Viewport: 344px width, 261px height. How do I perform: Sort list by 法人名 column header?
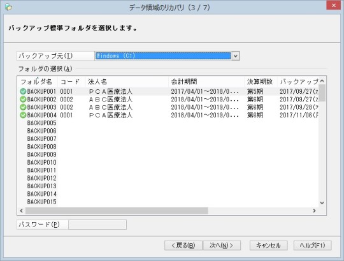pyautogui.click(x=127, y=82)
